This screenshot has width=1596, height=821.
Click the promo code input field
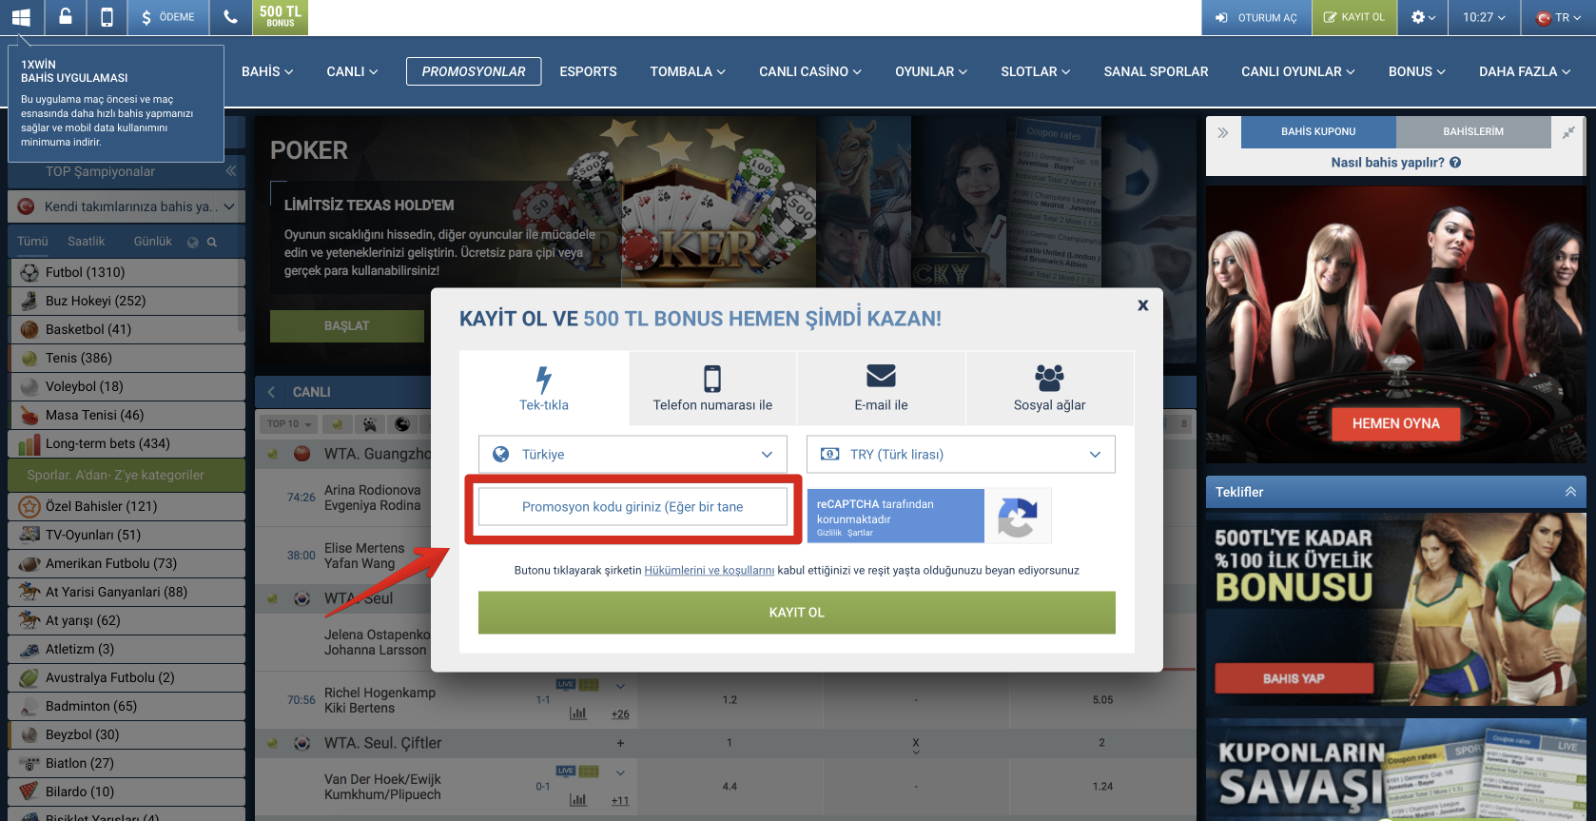(x=633, y=507)
